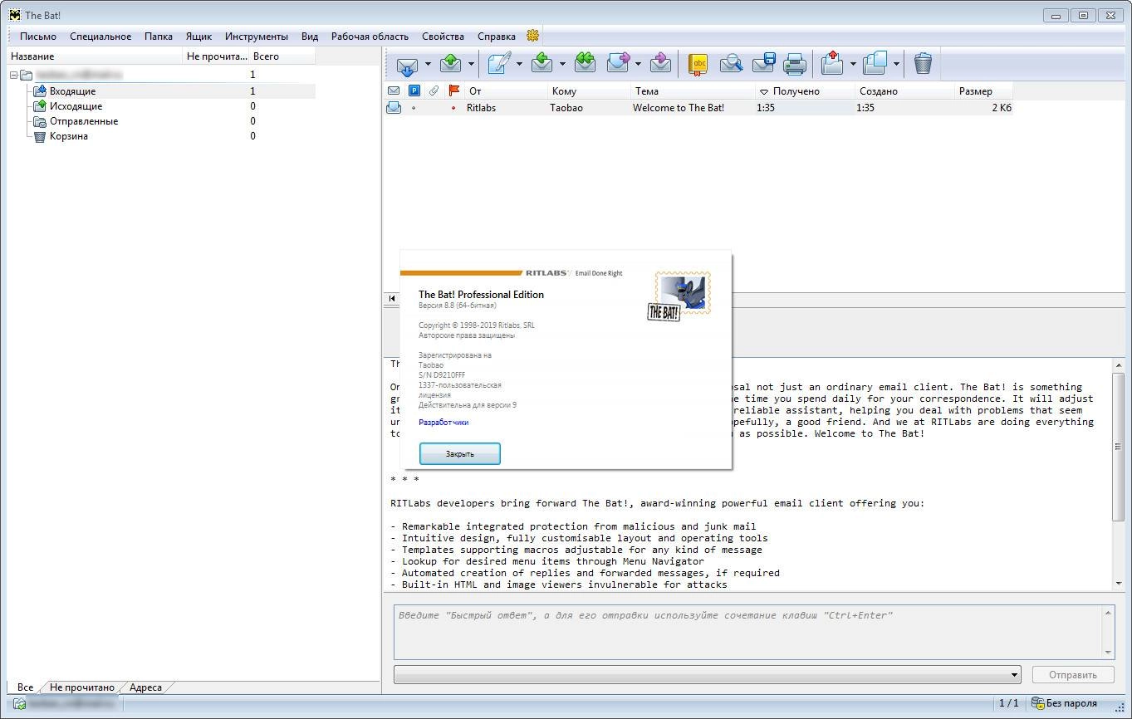This screenshot has height=719, width=1132.
Task: Select the Корзина folder
Action: pos(69,136)
